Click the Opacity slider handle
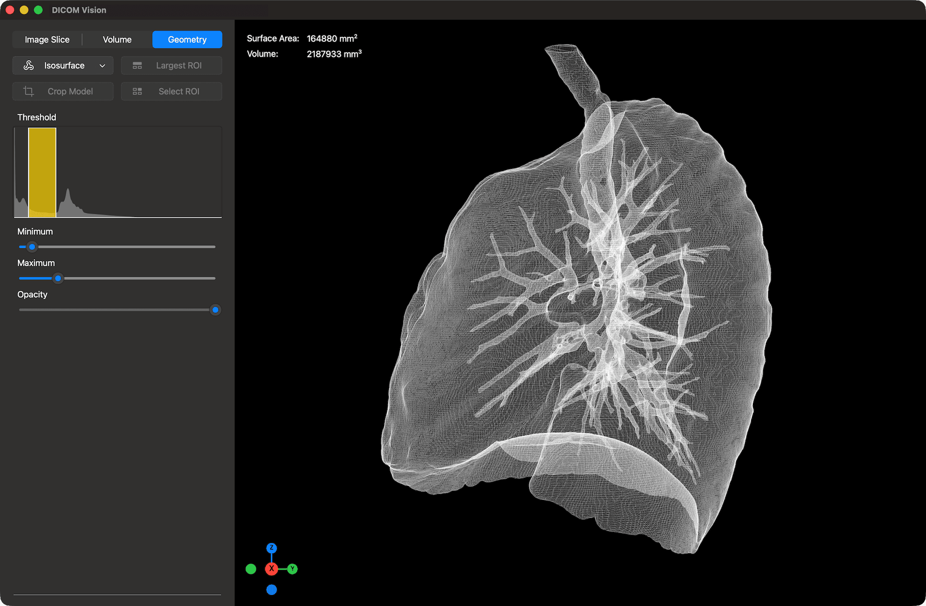The image size is (926, 606). click(x=215, y=310)
